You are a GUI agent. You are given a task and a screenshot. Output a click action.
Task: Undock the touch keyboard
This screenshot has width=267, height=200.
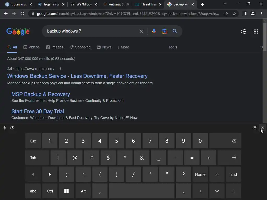pyautogui.click(x=255, y=128)
